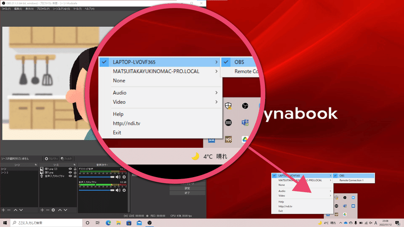Open desktop audio settings gear in the mixer
404x227 pixels.
point(124,177)
